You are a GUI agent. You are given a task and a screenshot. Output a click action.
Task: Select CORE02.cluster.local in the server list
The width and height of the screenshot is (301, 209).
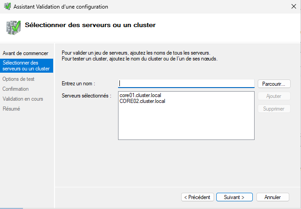142,101
